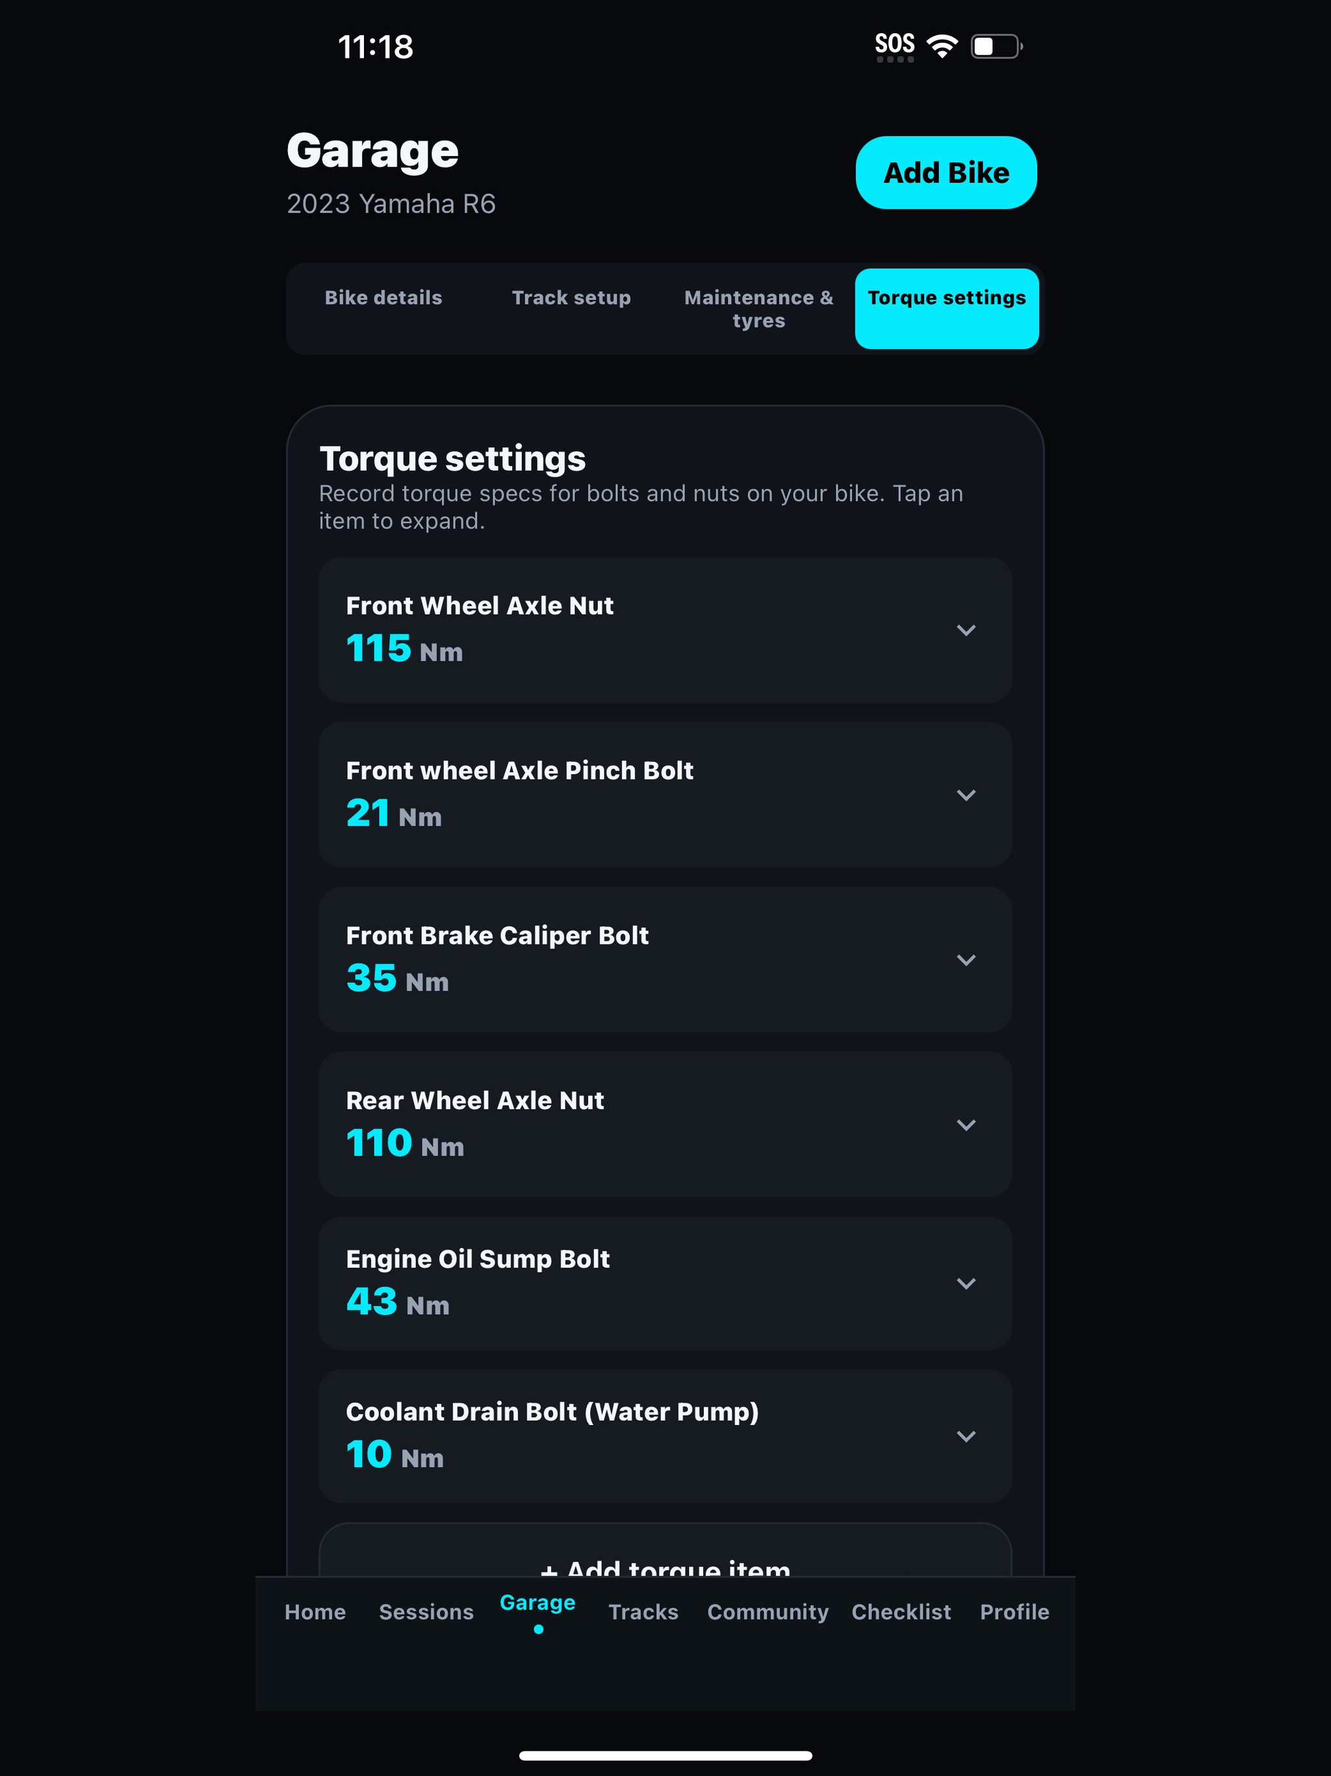Open Tracks in bottom navigation
Screen dimensions: 1331x1776
[x=643, y=1612]
